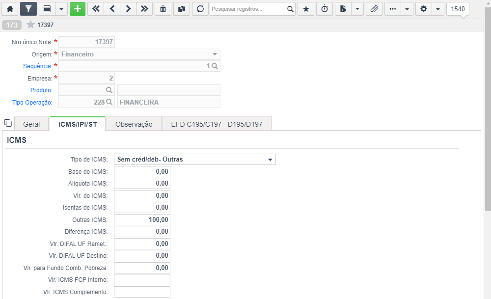The height and width of the screenshot is (299, 491).
Task: Select the ICMS/IPI/ST tab
Action: click(78, 124)
